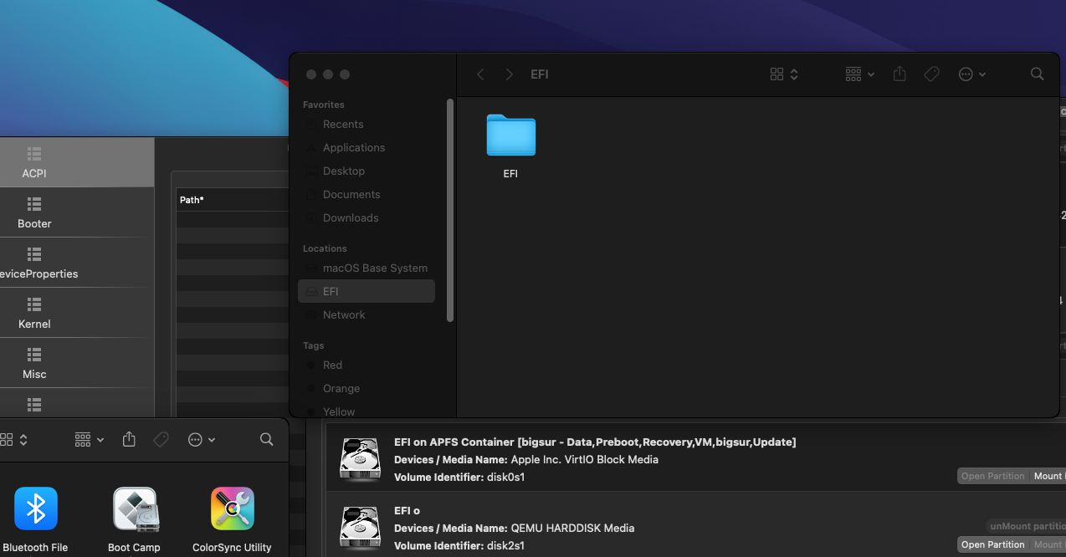Click the Finder sidebar scrollbar
The height and width of the screenshot is (557, 1066).
click(450, 209)
